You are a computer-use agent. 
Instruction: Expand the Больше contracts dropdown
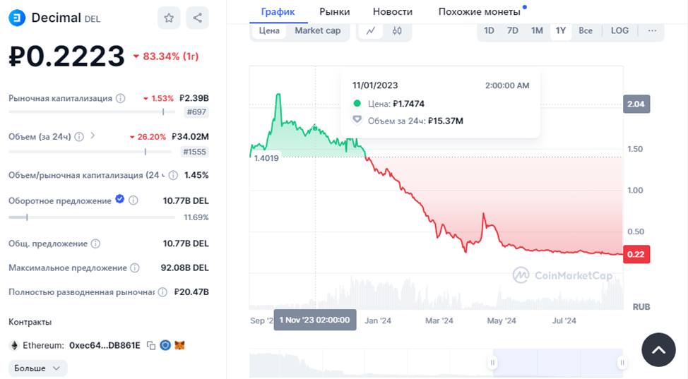pos(38,368)
